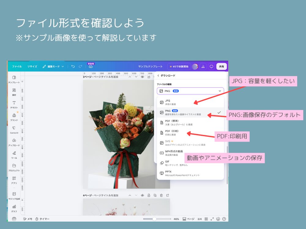Click the download panel vertical scrollbar

pyautogui.click(x=227, y=165)
